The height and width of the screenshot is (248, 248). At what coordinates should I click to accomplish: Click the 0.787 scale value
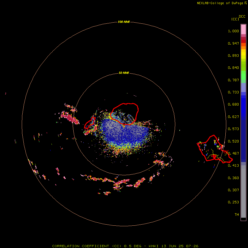[233, 80]
